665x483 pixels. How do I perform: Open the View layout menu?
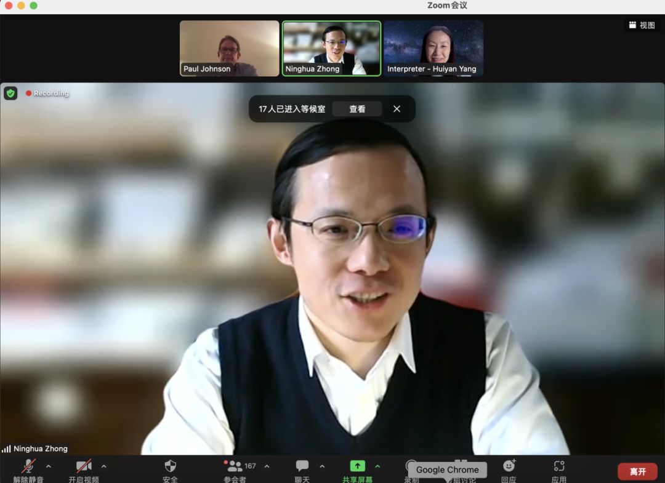point(642,25)
